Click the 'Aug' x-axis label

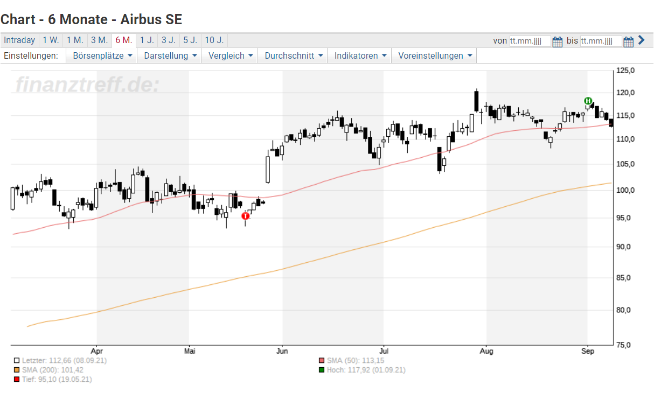click(486, 351)
